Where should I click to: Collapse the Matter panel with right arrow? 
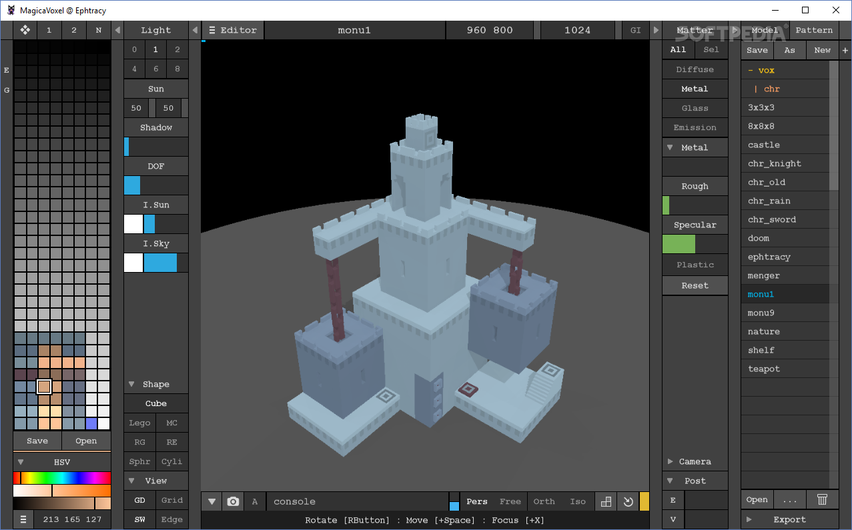click(656, 30)
